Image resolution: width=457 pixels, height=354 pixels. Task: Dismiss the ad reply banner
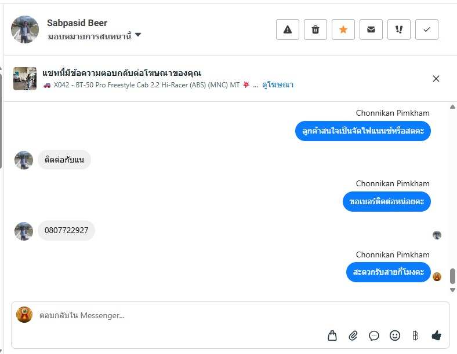tap(436, 79)
